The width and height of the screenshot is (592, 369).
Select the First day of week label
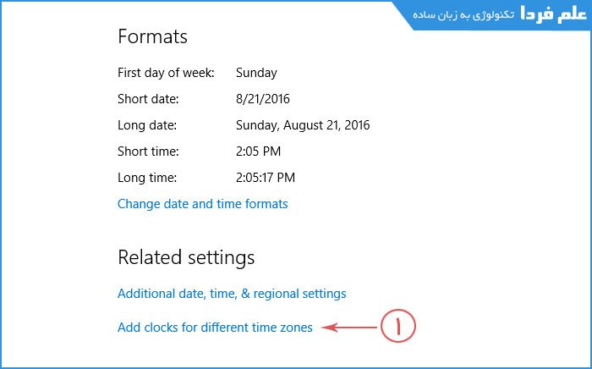(x=166, y=74)
